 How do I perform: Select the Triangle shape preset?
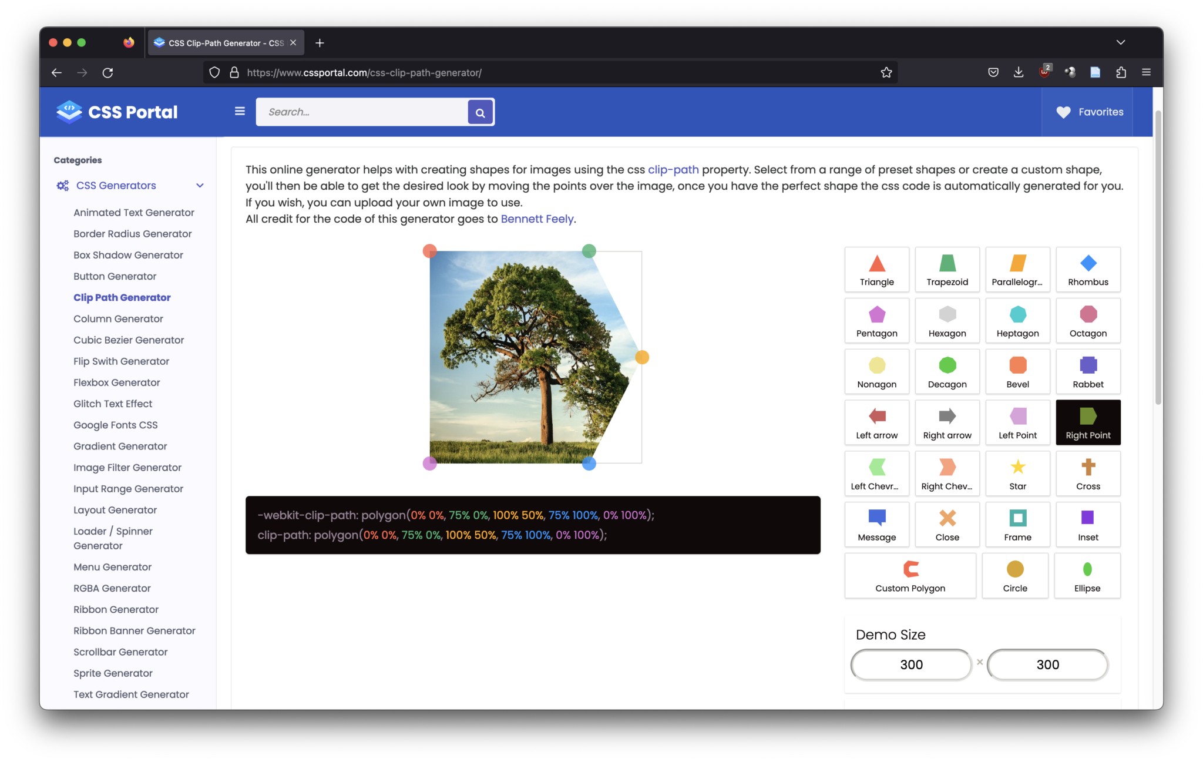[x=876, y=270]
